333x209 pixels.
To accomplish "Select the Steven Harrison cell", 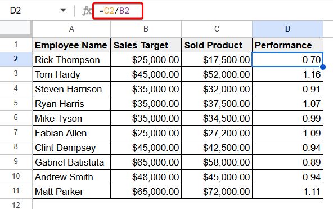I will [71, 89].
